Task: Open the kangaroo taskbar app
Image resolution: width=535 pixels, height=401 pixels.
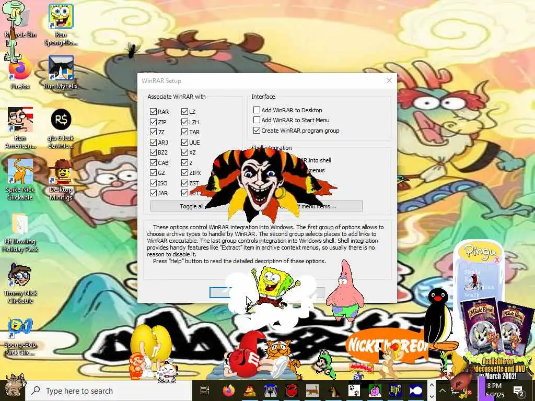Action: coord(333,391)
